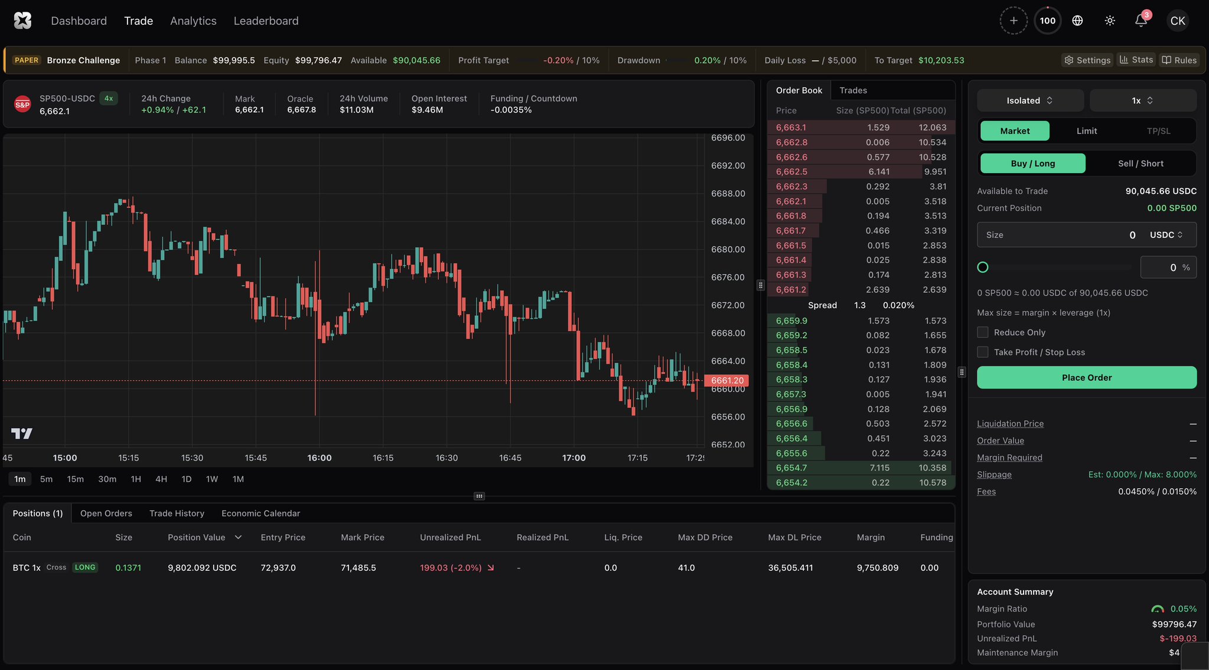Image resolution: width=1209 pixels, height=670 pixels.
Task: Open the globe language icon
Action: point(1077,21)
